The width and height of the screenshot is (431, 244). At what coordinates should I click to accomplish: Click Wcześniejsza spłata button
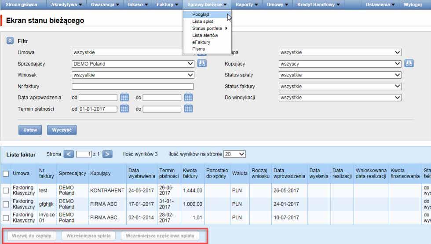[x=88, y=236]
